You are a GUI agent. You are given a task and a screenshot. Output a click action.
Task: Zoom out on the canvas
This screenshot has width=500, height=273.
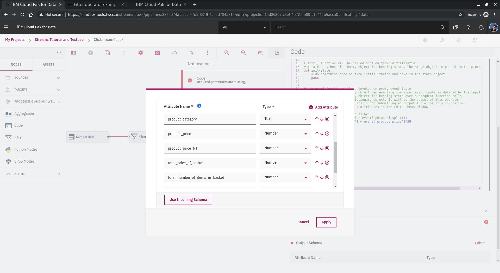[243, 53]
